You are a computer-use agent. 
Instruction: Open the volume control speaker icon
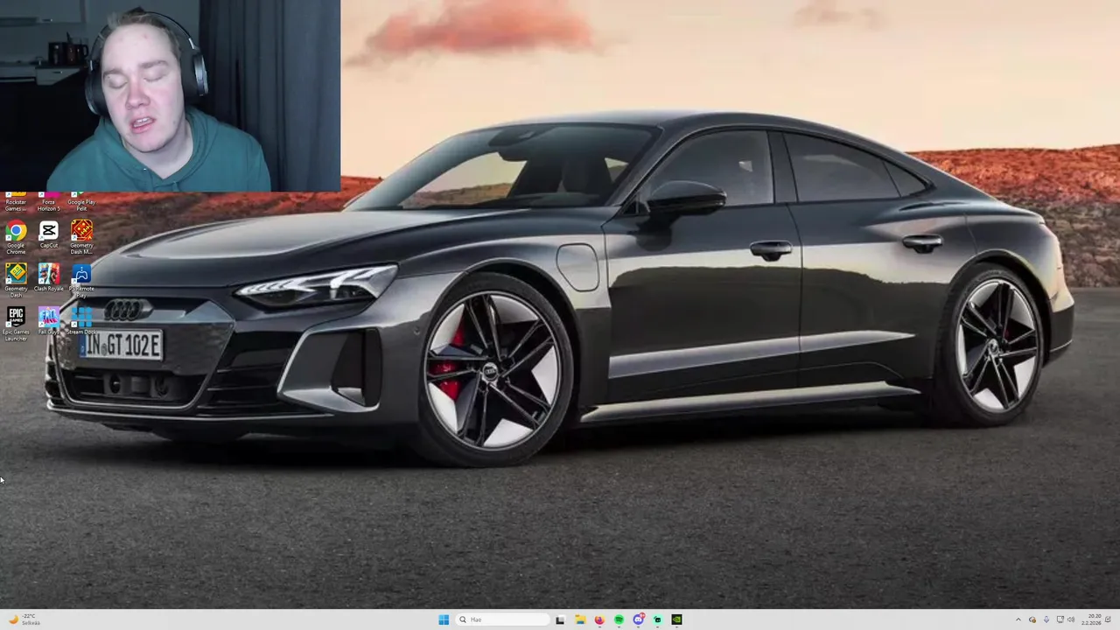tap(1071, 619)
